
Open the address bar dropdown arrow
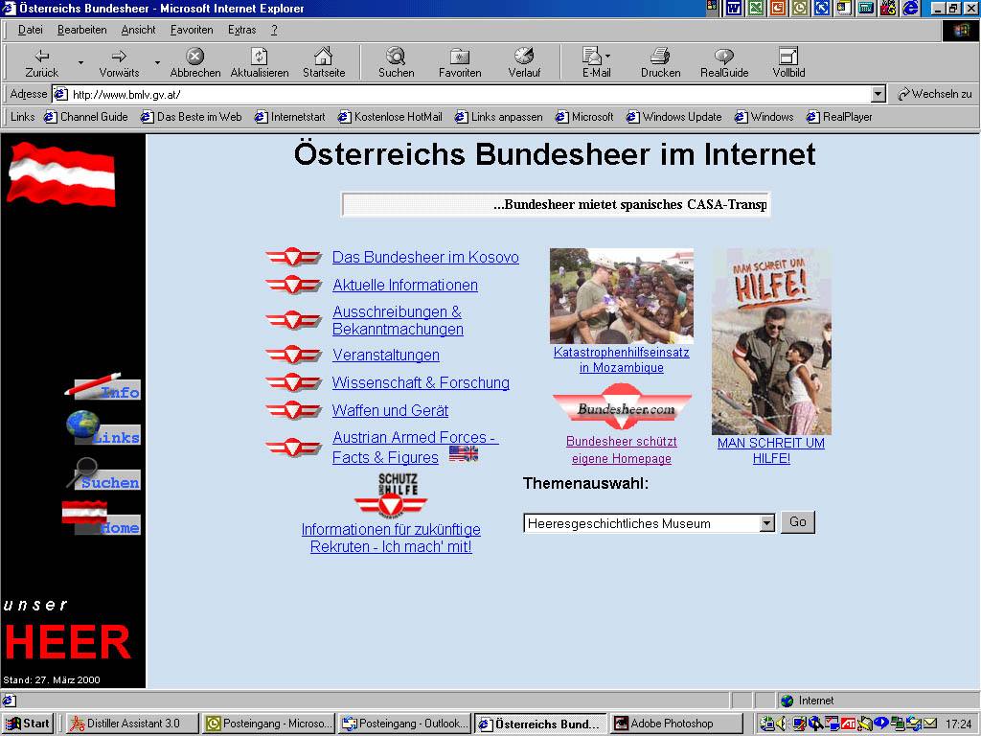[878, 94]
